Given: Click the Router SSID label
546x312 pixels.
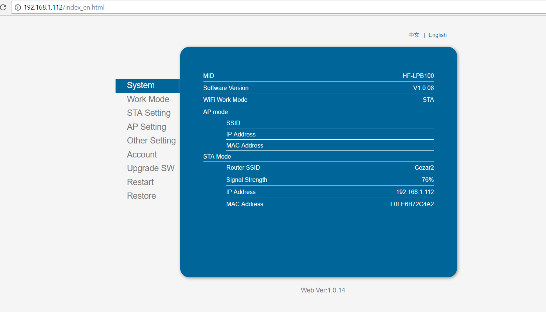Looking at the screenshot, I should point(243,167).
